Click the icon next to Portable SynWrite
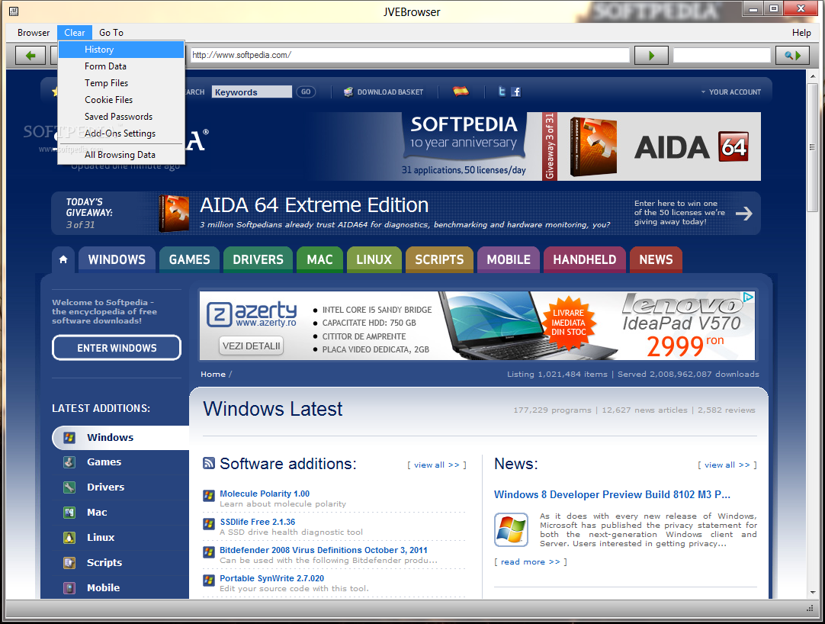Image resolution: width=825 pixels, height=624 pixels. click(209, 581)
